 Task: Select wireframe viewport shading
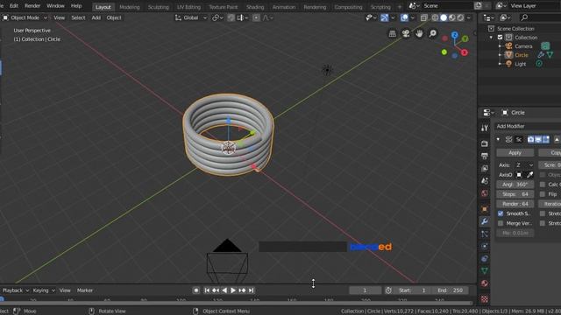tap(435, 17)
